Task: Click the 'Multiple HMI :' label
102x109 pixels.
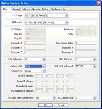Action: coord(16,66)
